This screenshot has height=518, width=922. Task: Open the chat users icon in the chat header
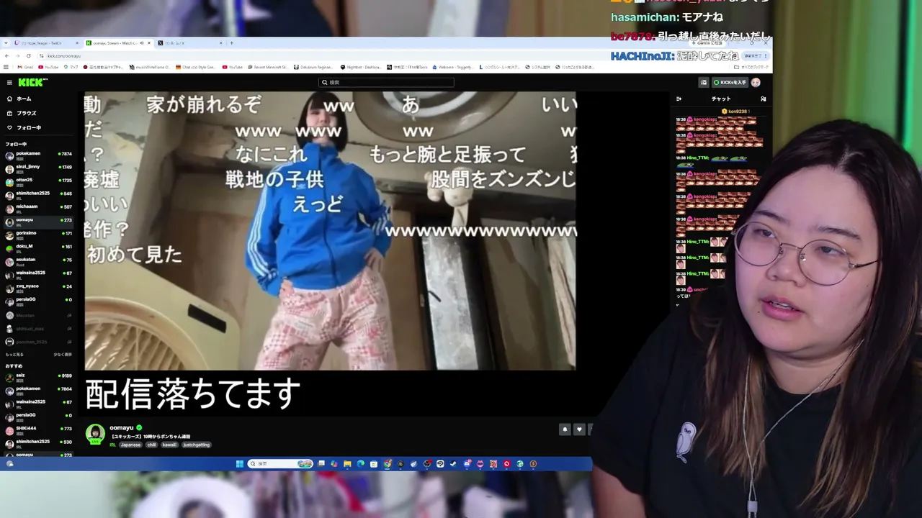coord(764,99)
